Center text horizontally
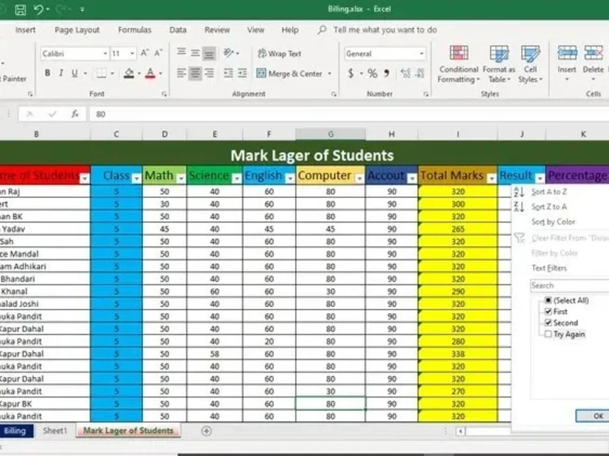The image size is (609, 456). pos(195,73)
